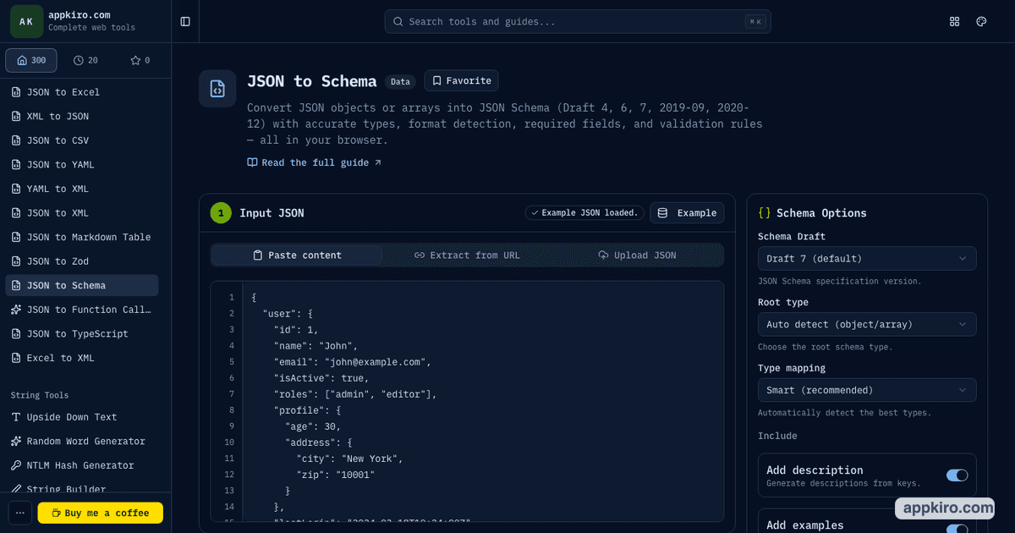1015x533 pixels.
Task: Open the Schema Draft dropdown
Action: point(867,258)
